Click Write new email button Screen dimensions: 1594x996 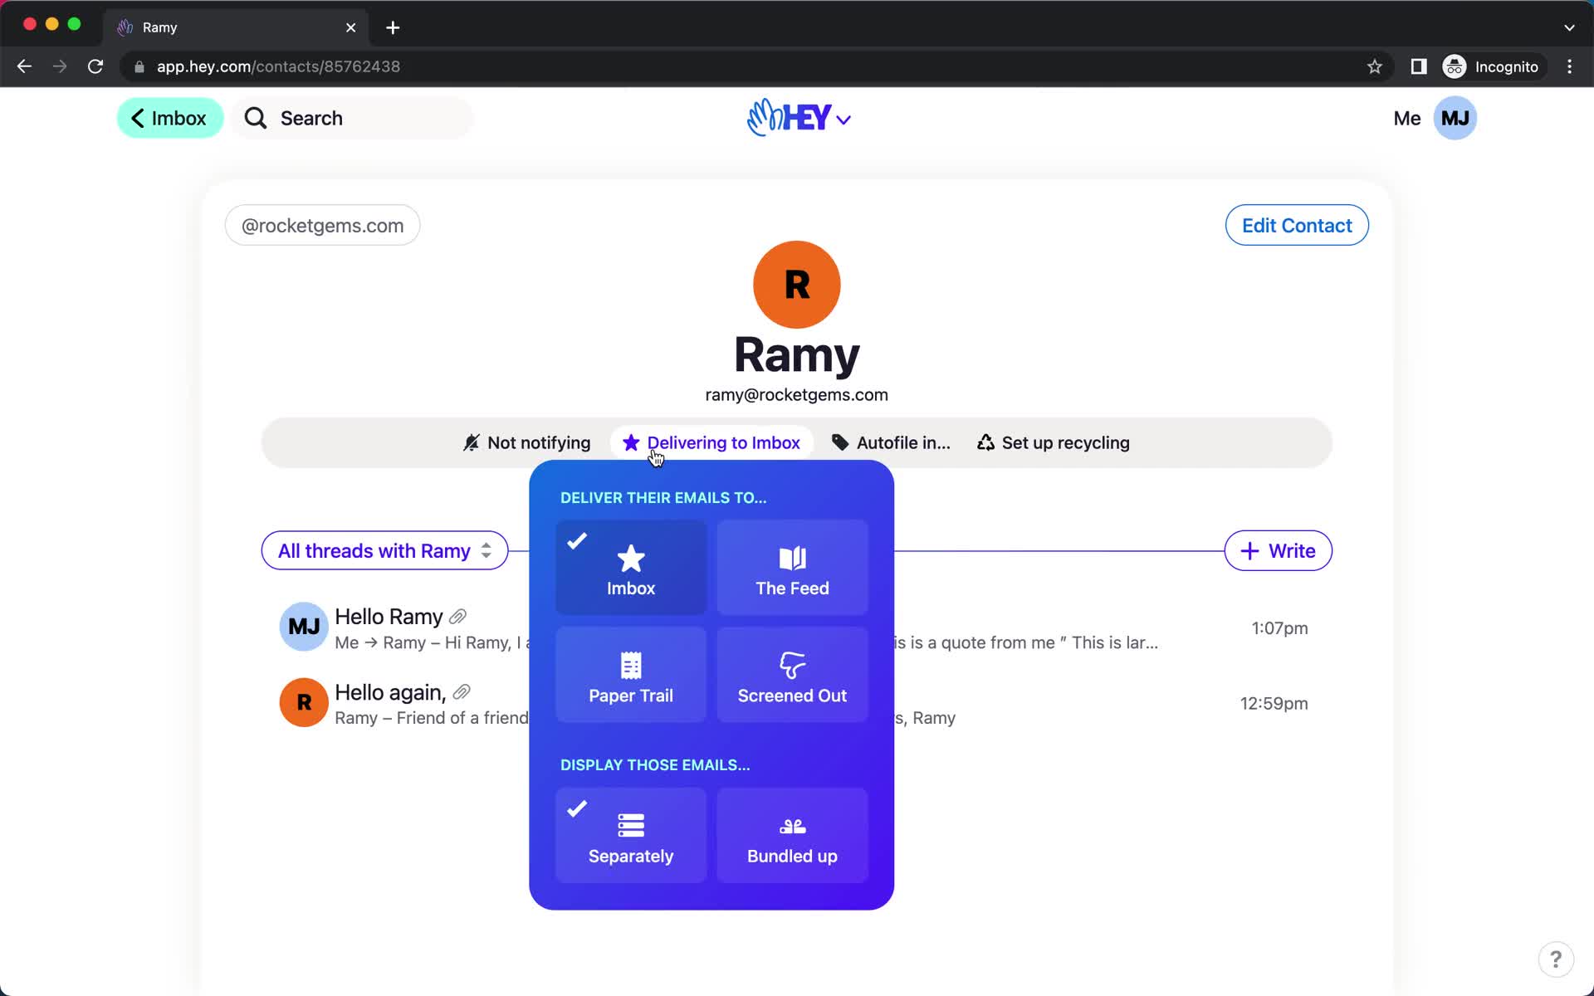point(1279,551)
